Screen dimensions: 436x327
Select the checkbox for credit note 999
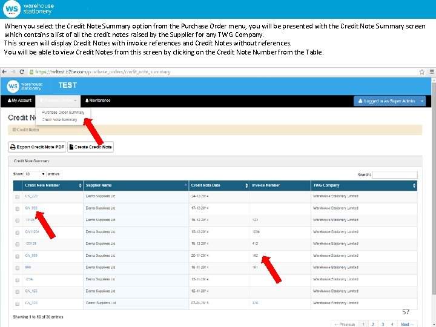[18, 268]
